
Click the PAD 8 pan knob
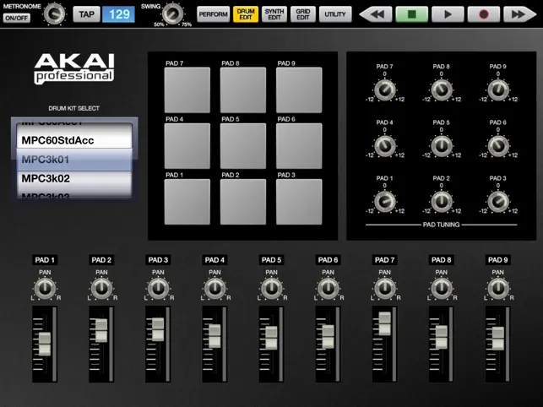(x=441, y=289)
